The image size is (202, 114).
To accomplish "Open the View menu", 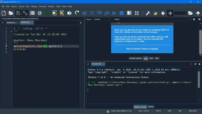I will pos(64,6).
